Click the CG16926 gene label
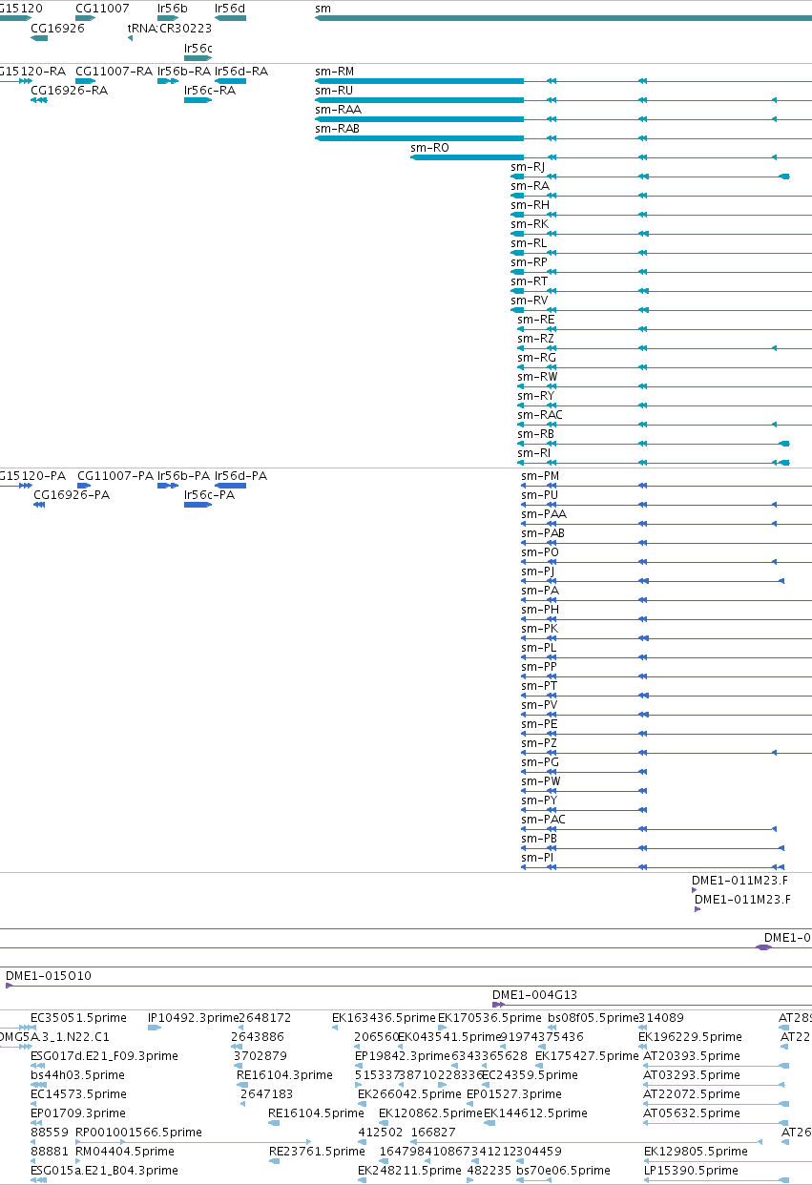The image size is (812, 1185). [57, 28]
